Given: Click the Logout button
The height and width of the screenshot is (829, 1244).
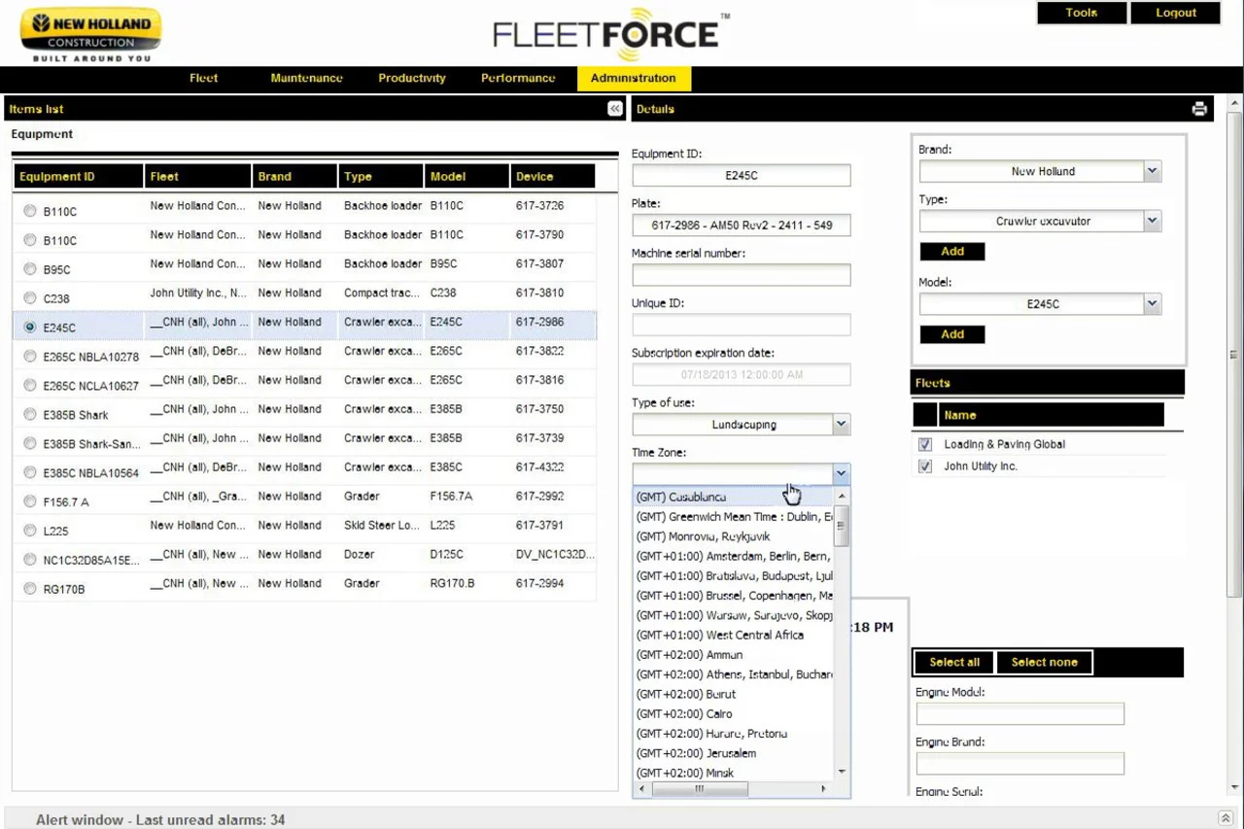Looking at the screenshot, I should point(1176,13).
